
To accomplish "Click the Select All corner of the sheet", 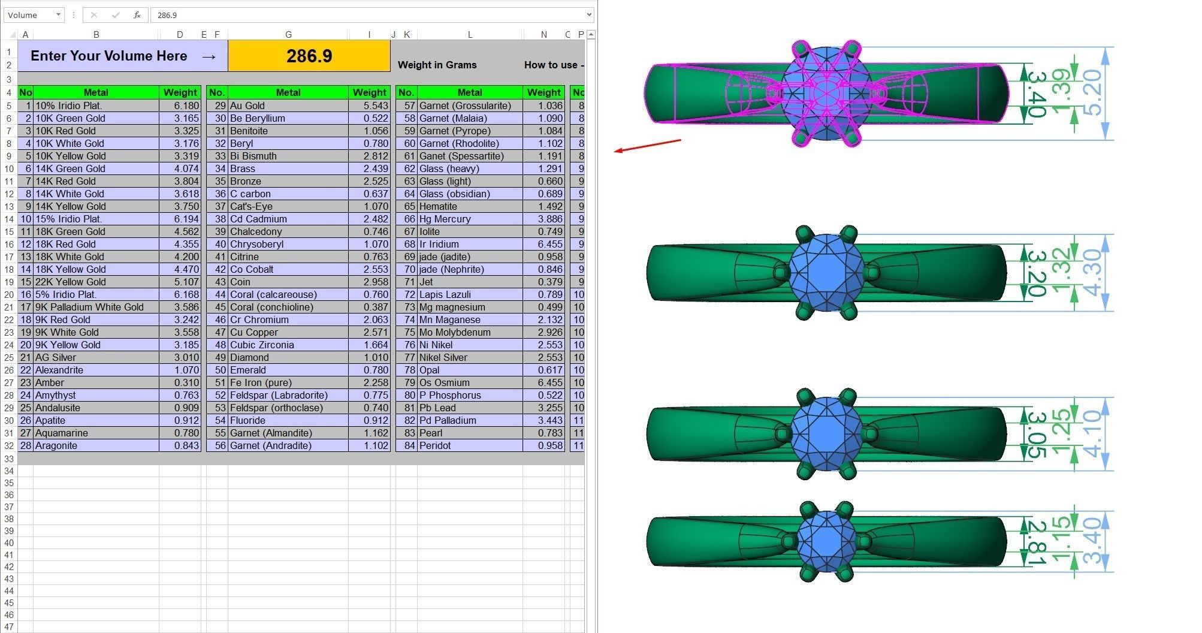I will (x=11, y=35).
